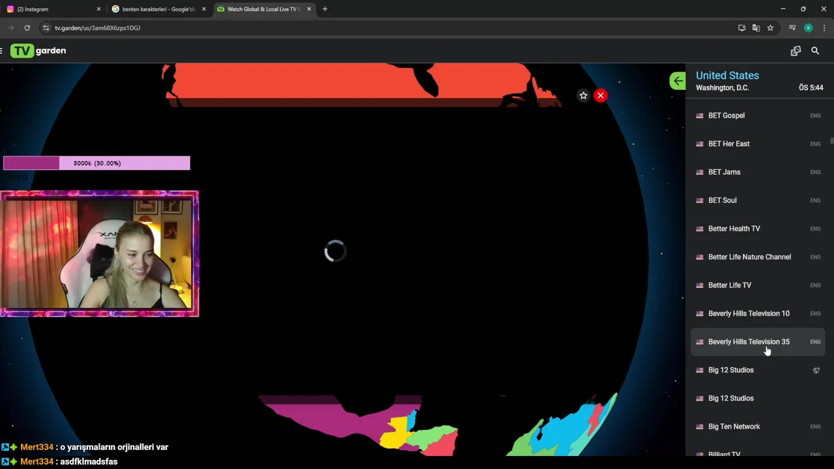
Task: Select Better Life TV from the list
Action: pos(758,285)
